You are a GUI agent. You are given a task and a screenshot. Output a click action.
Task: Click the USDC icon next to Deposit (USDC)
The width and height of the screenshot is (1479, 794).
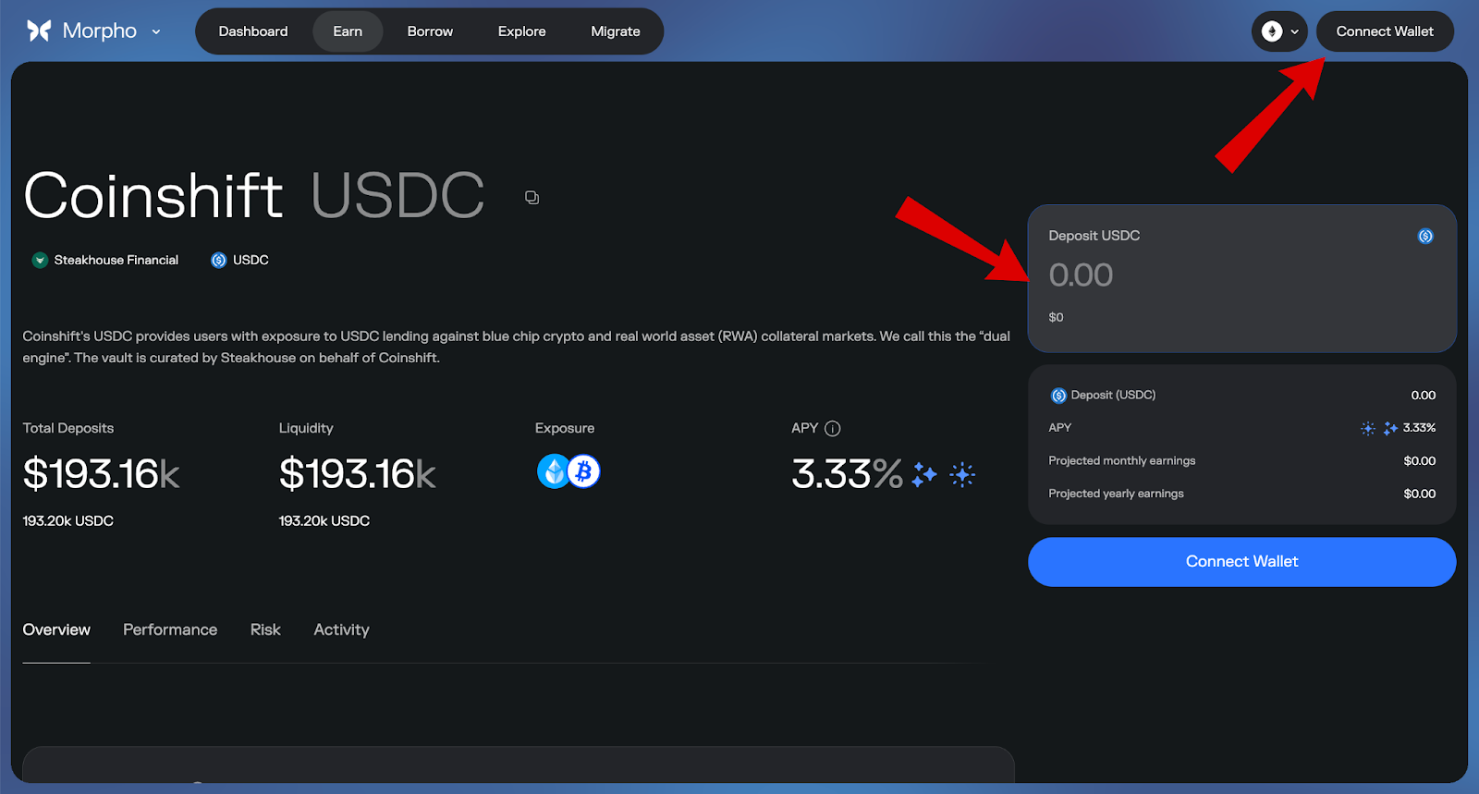coord(1058,396)
